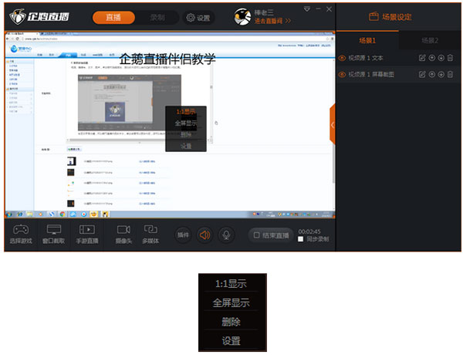Open the title bar dropdown triangle menu
This screenshot has width=463, height=355.
tap(307, 9)
